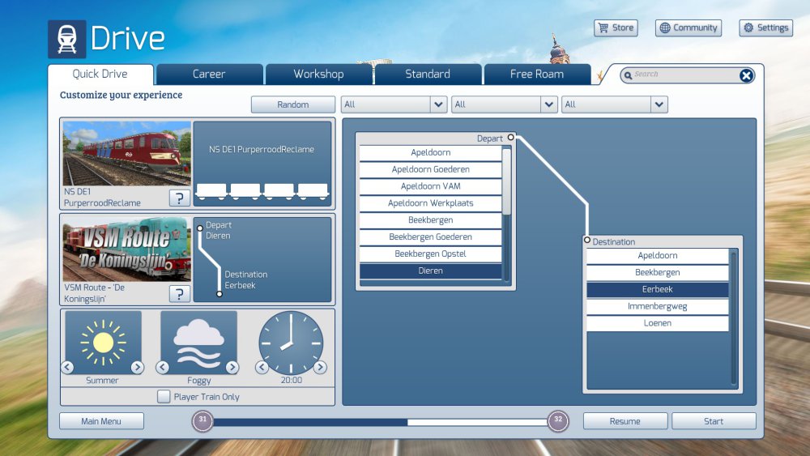
Task: Click the help icon for NS DE1 locomotive
Action: (x=179, y=198)
